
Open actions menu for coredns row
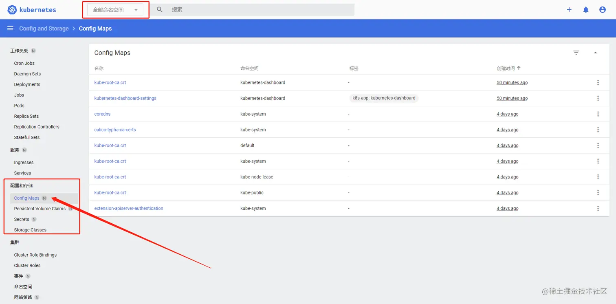point(598,114)
